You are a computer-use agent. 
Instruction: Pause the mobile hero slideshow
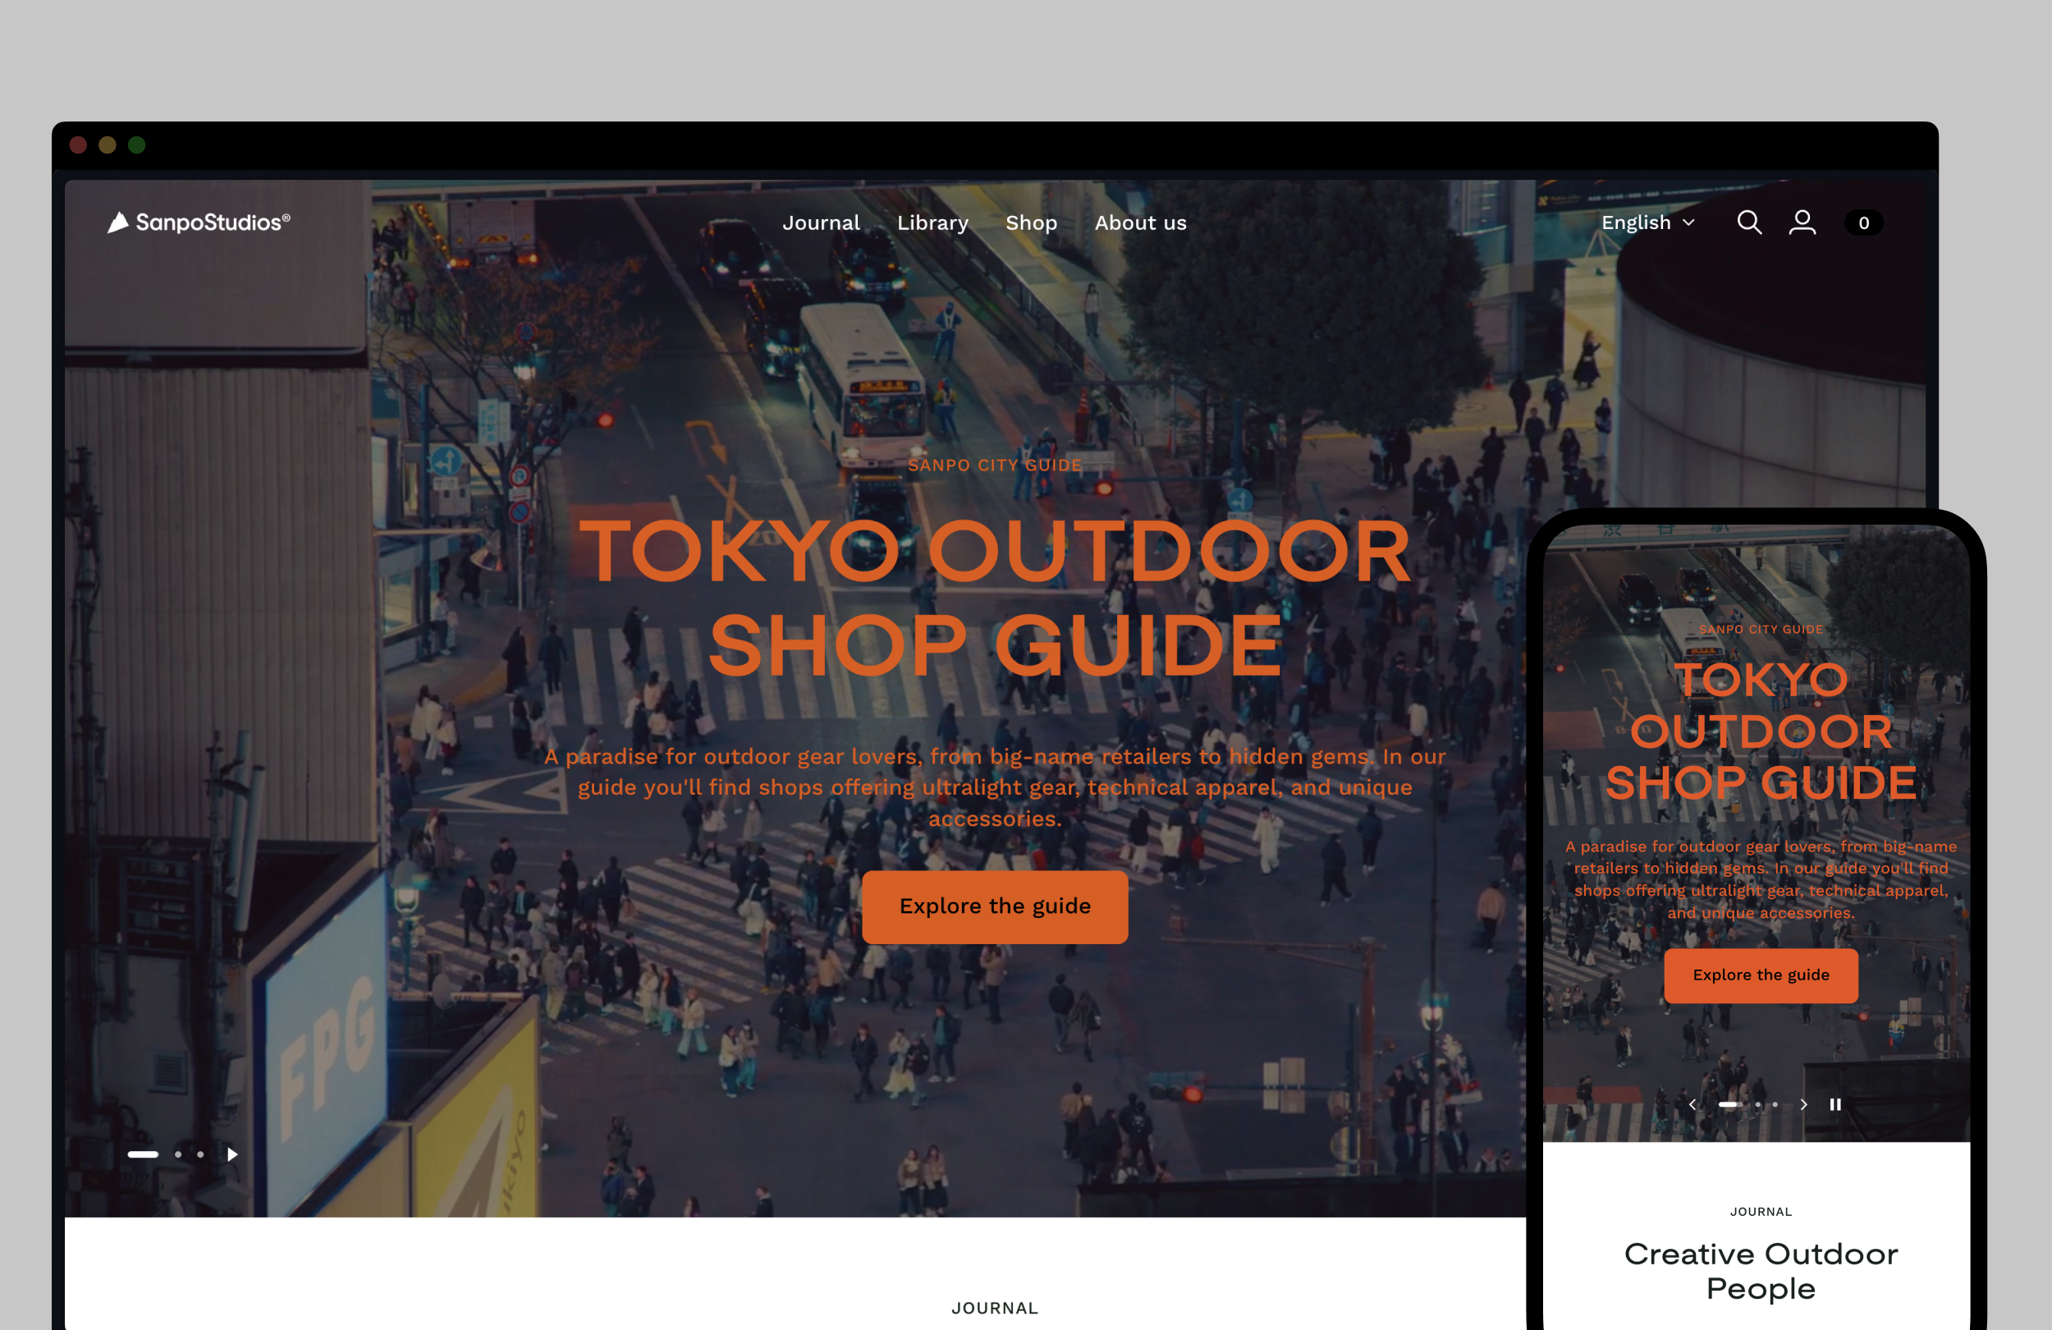point(1835,1105)
